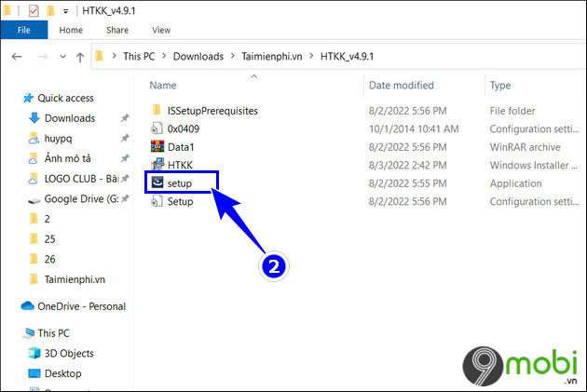Select the setup application file

tap(179, 182)
